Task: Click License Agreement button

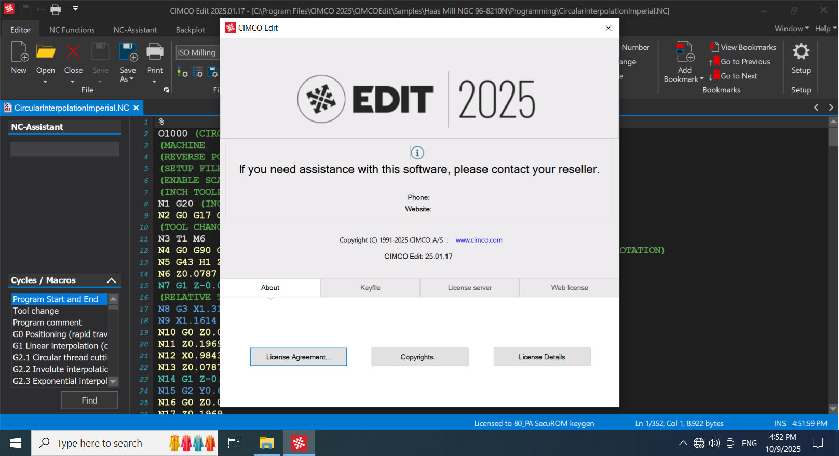Action: coord(299,357)
